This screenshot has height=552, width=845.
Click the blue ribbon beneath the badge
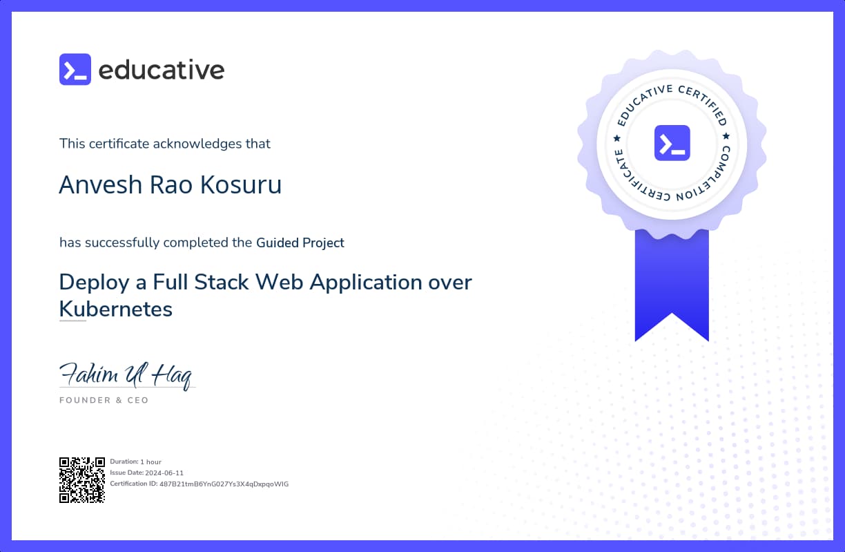point(672,285)
